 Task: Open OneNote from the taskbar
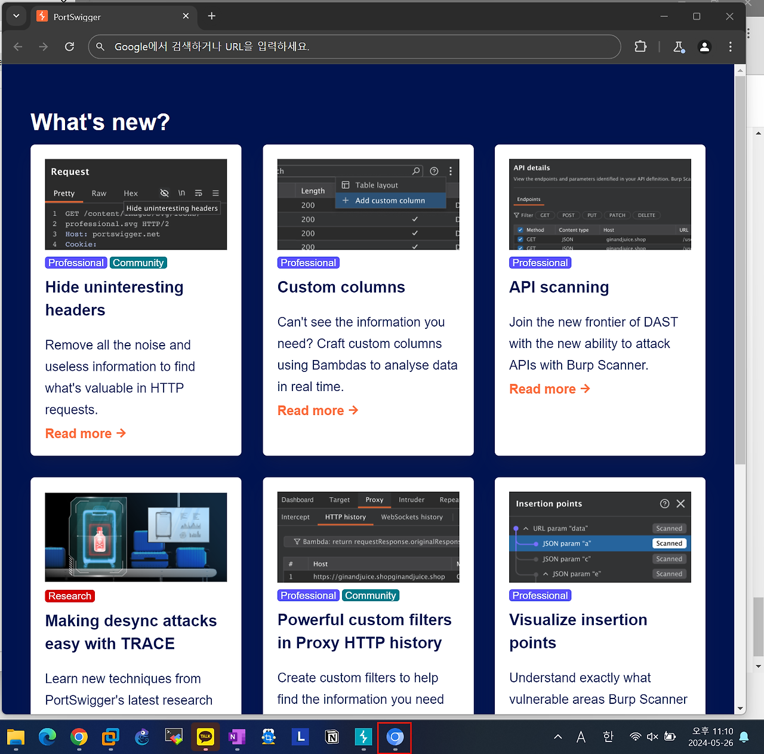coord(237,737)
